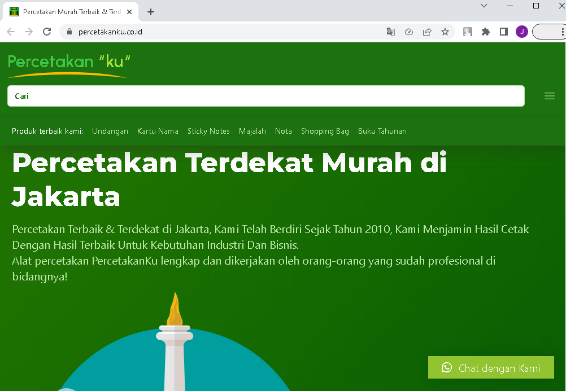The image size is (566, 391).
Task: Maximize the browser window
Action: [536, 6]
